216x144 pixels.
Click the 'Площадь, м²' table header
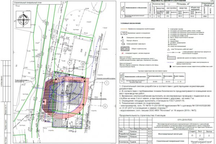[183, 4]
